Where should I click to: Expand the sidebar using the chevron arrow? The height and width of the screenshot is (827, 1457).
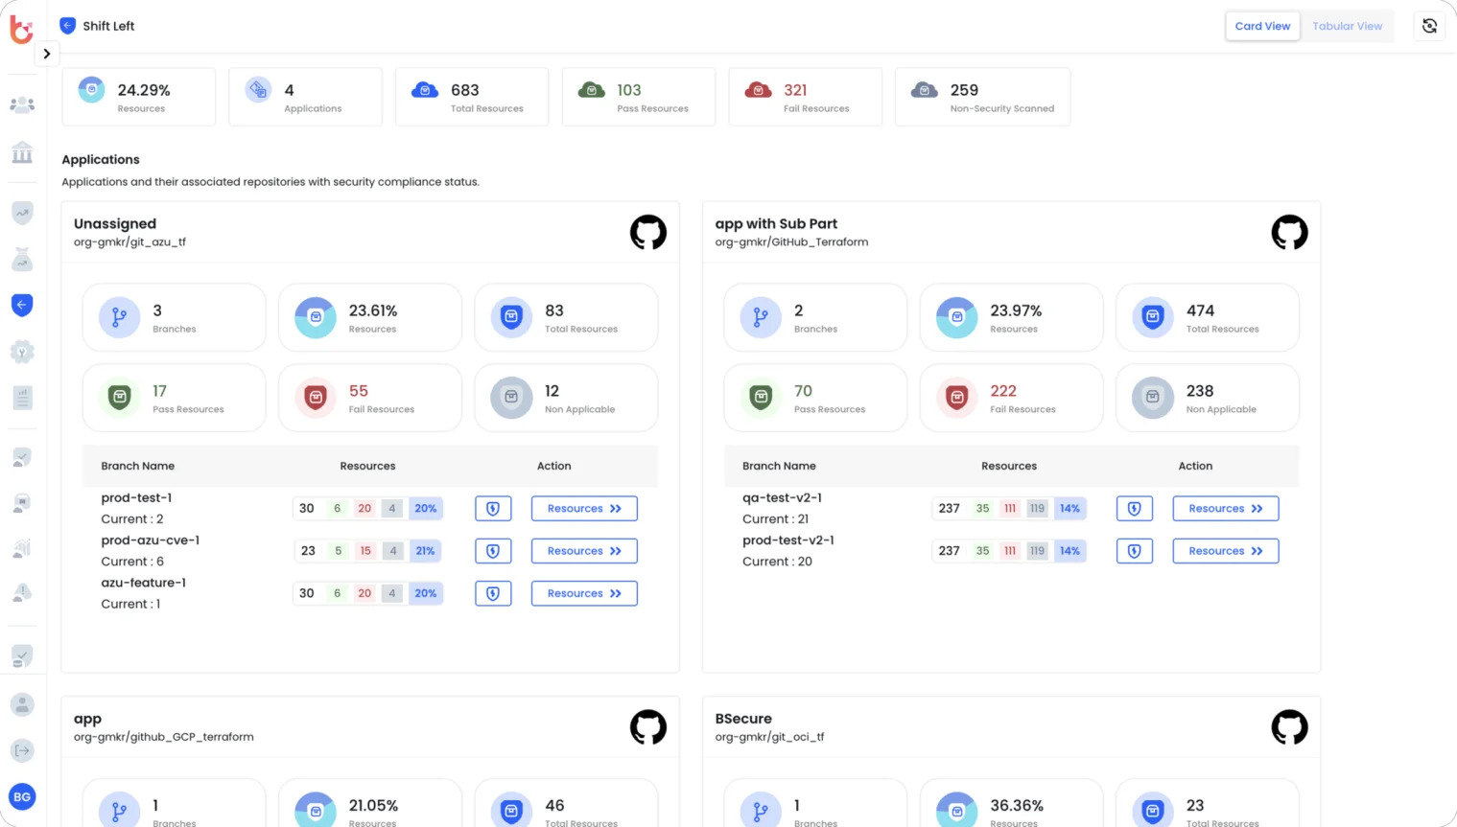[x=46, y=54]
